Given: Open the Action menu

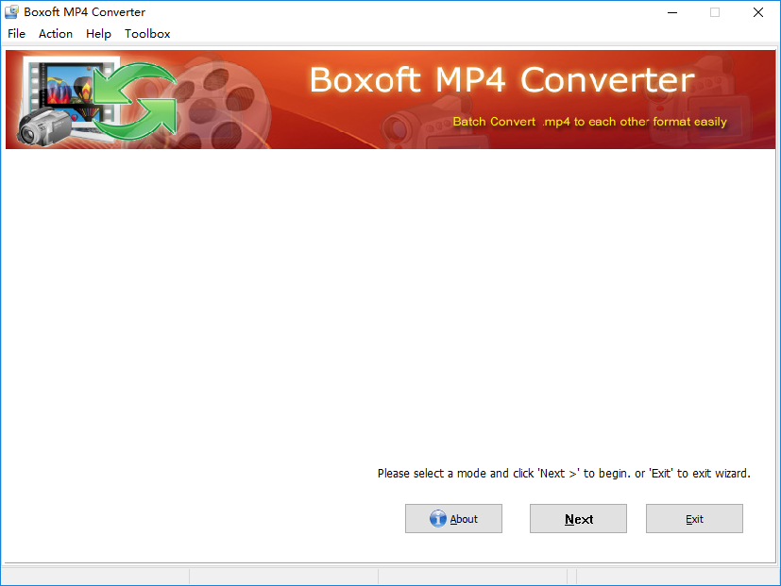Looking at the screenshot, I should pos(55,33).
